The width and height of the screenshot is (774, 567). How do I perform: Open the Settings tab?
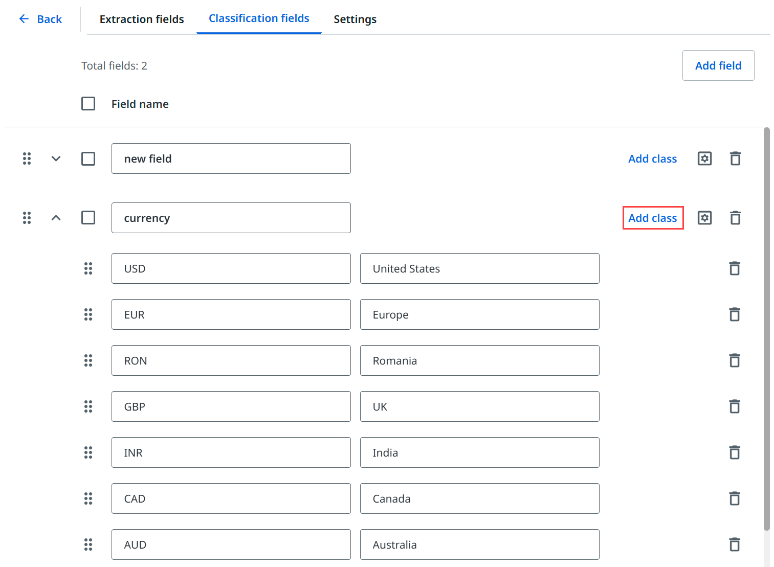click(x=355, y=19)
